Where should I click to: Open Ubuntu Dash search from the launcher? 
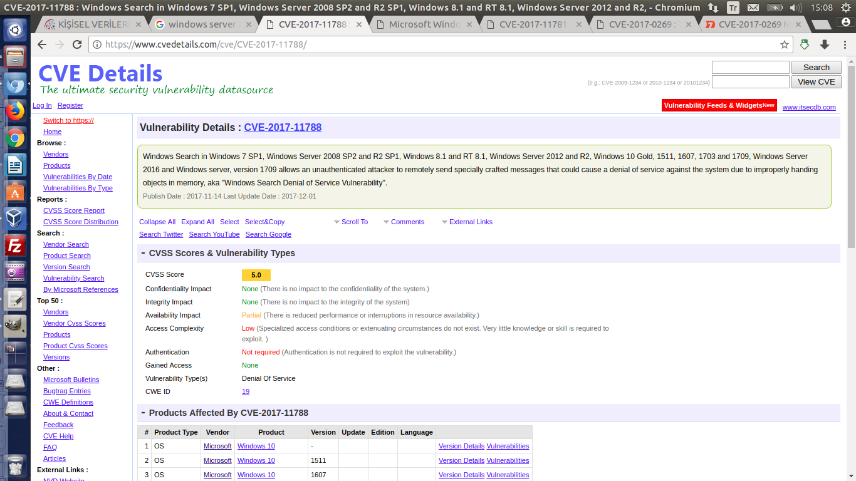pos(15,29)
